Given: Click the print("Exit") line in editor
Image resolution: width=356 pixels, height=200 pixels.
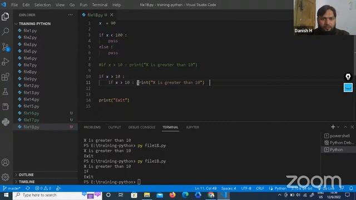Looking at the screenshot, I should click(114, 100).
